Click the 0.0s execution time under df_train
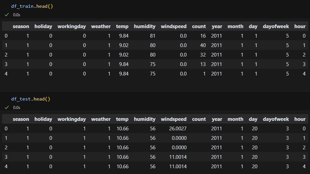The image size is (310, 174). tap(17, 15)
